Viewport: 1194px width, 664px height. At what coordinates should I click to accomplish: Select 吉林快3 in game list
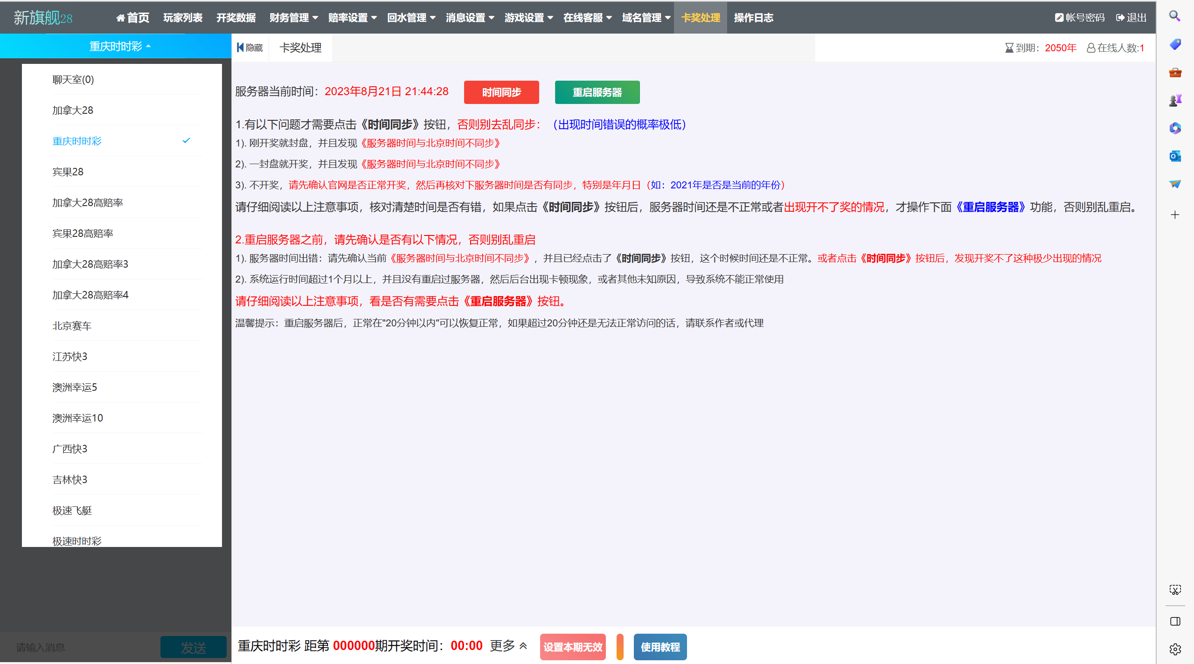pyautogui.click(x=126, y=480)
